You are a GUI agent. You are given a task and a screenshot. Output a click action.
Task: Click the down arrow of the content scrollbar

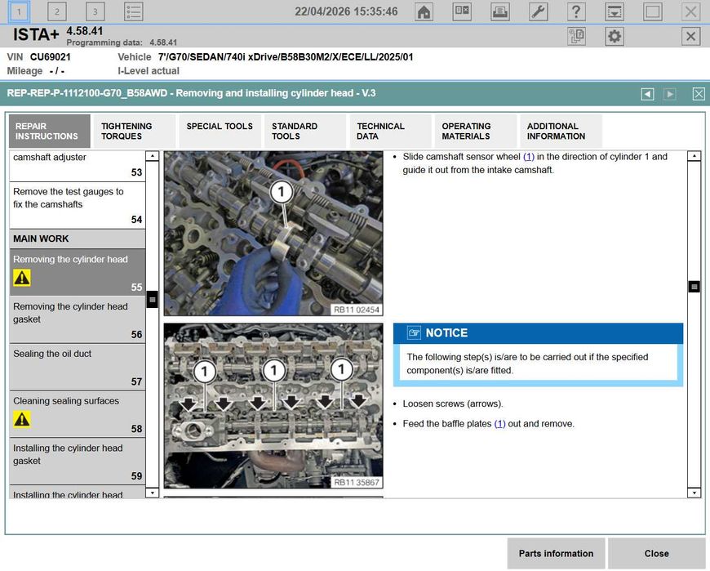click(694, 493)
